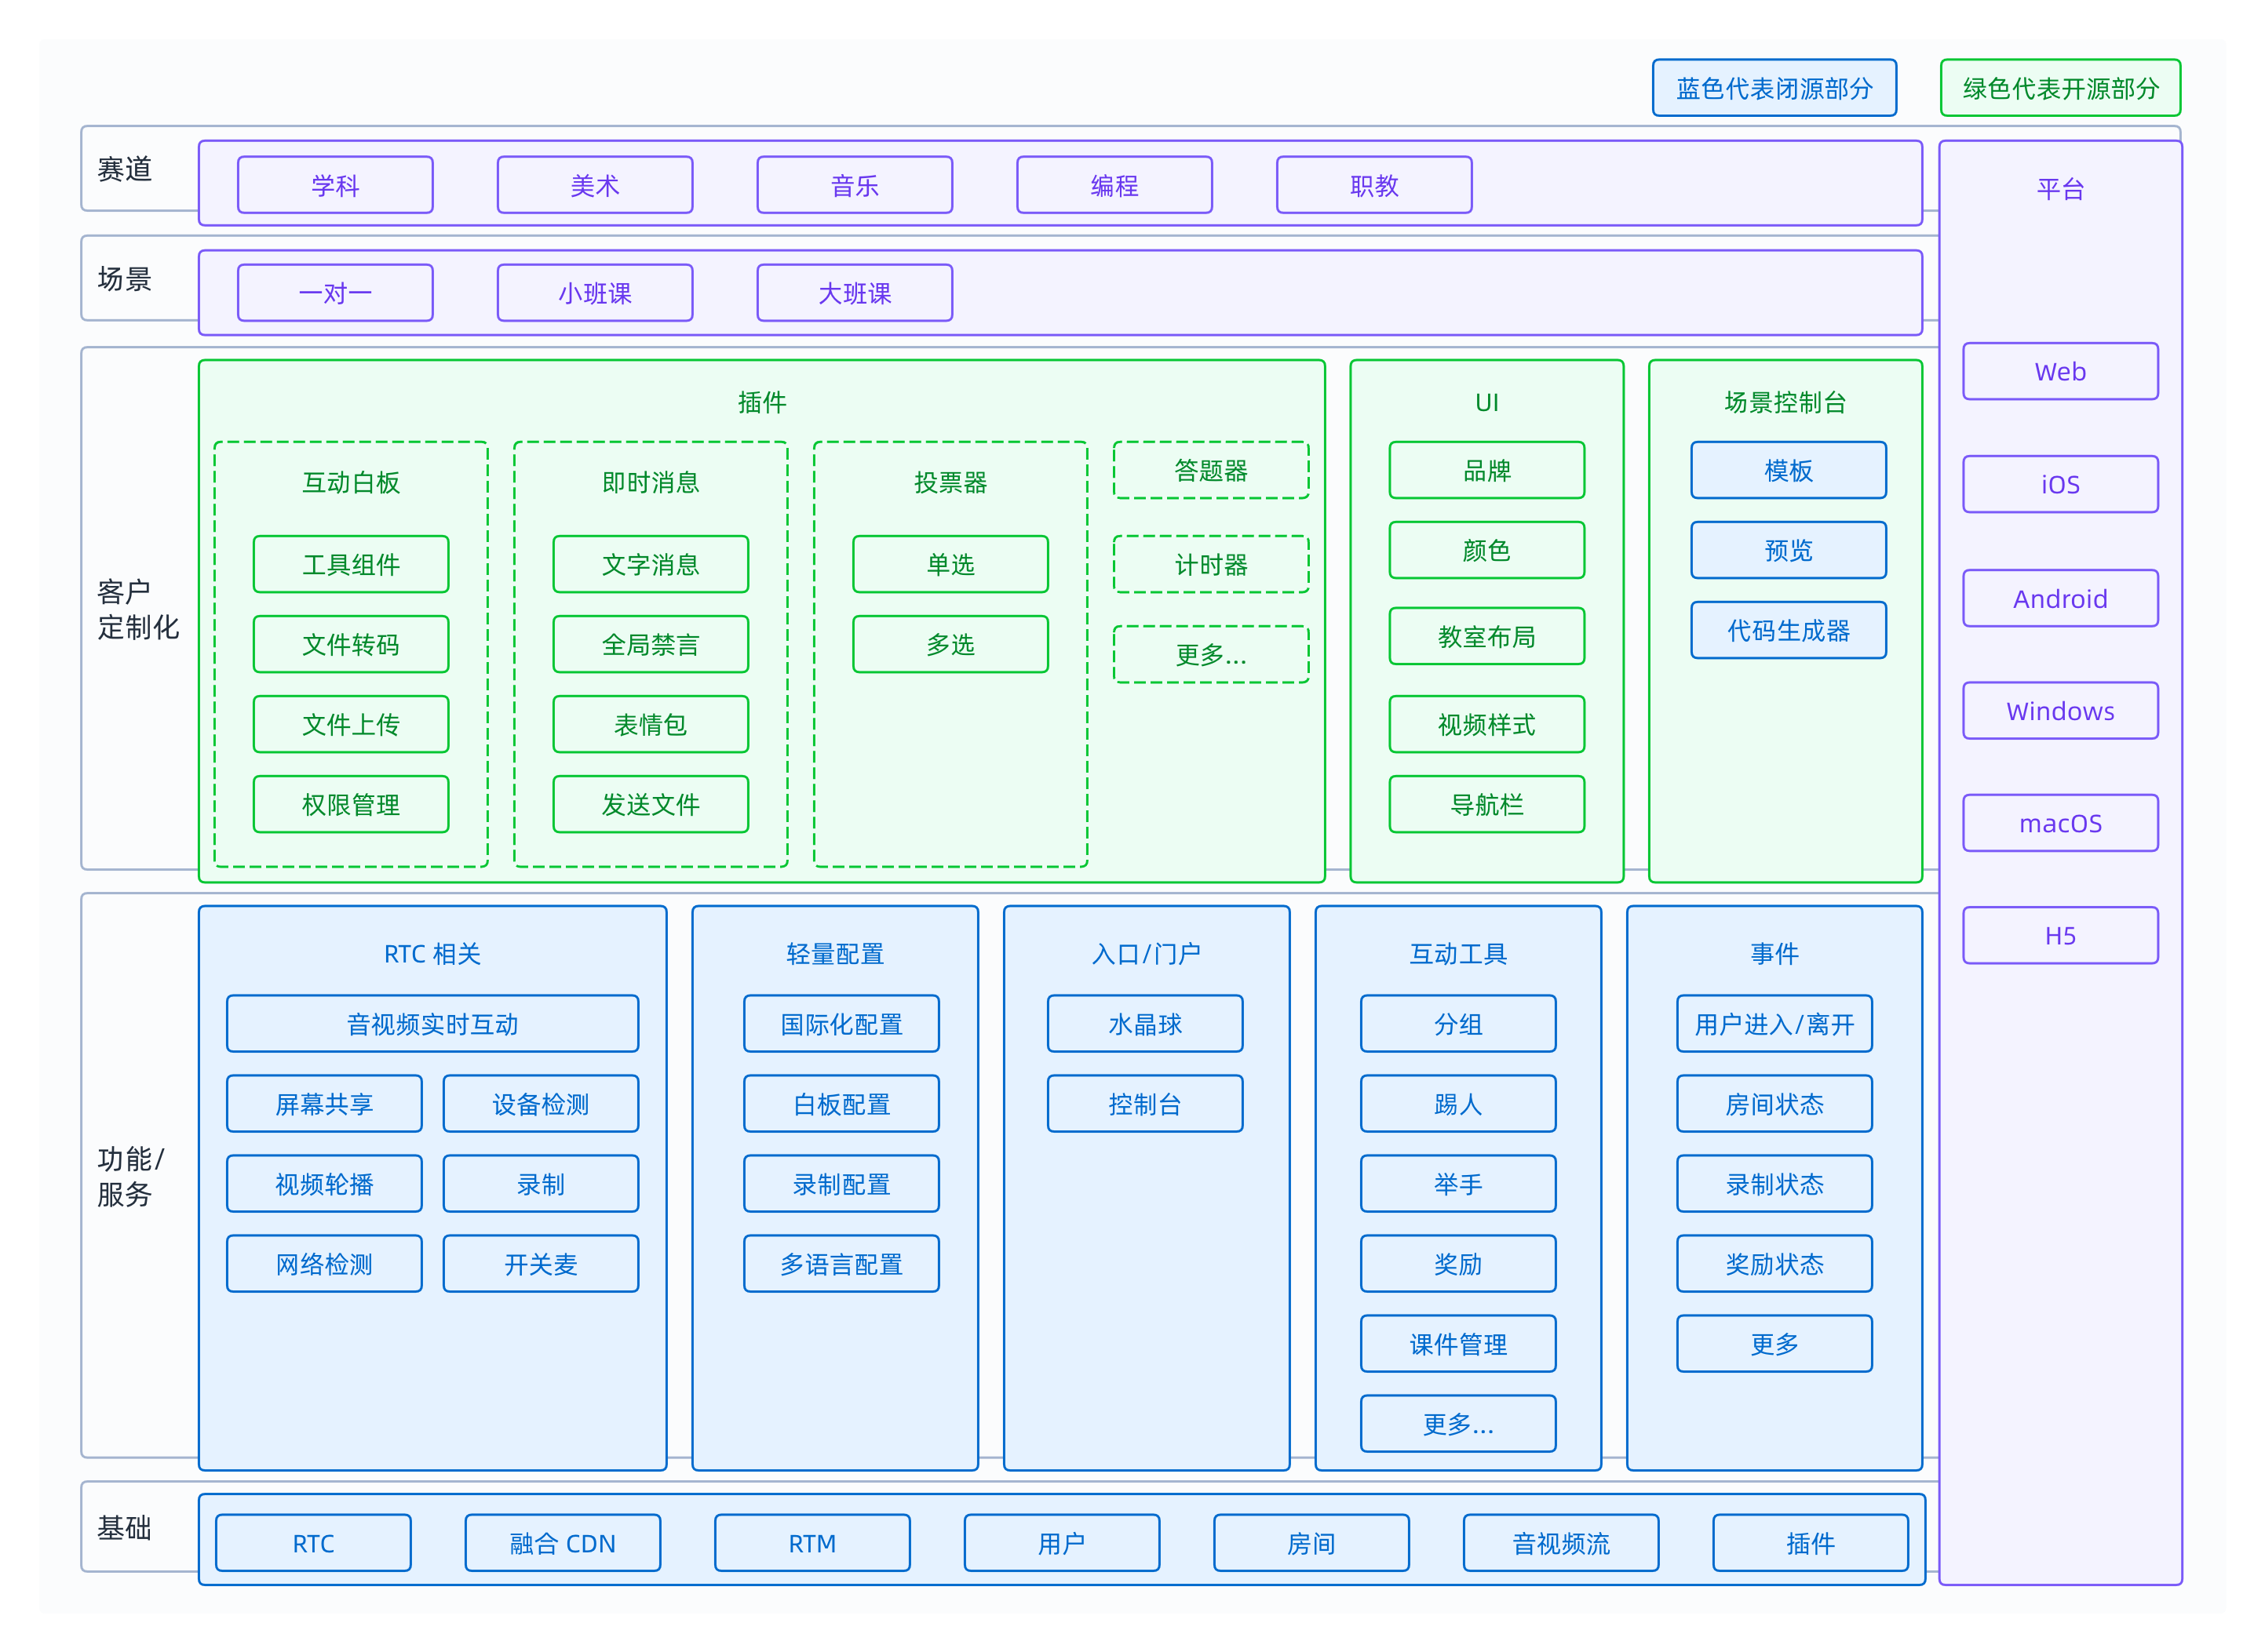
Task: Click the 文件上传 box
Action: click(351, 725)
